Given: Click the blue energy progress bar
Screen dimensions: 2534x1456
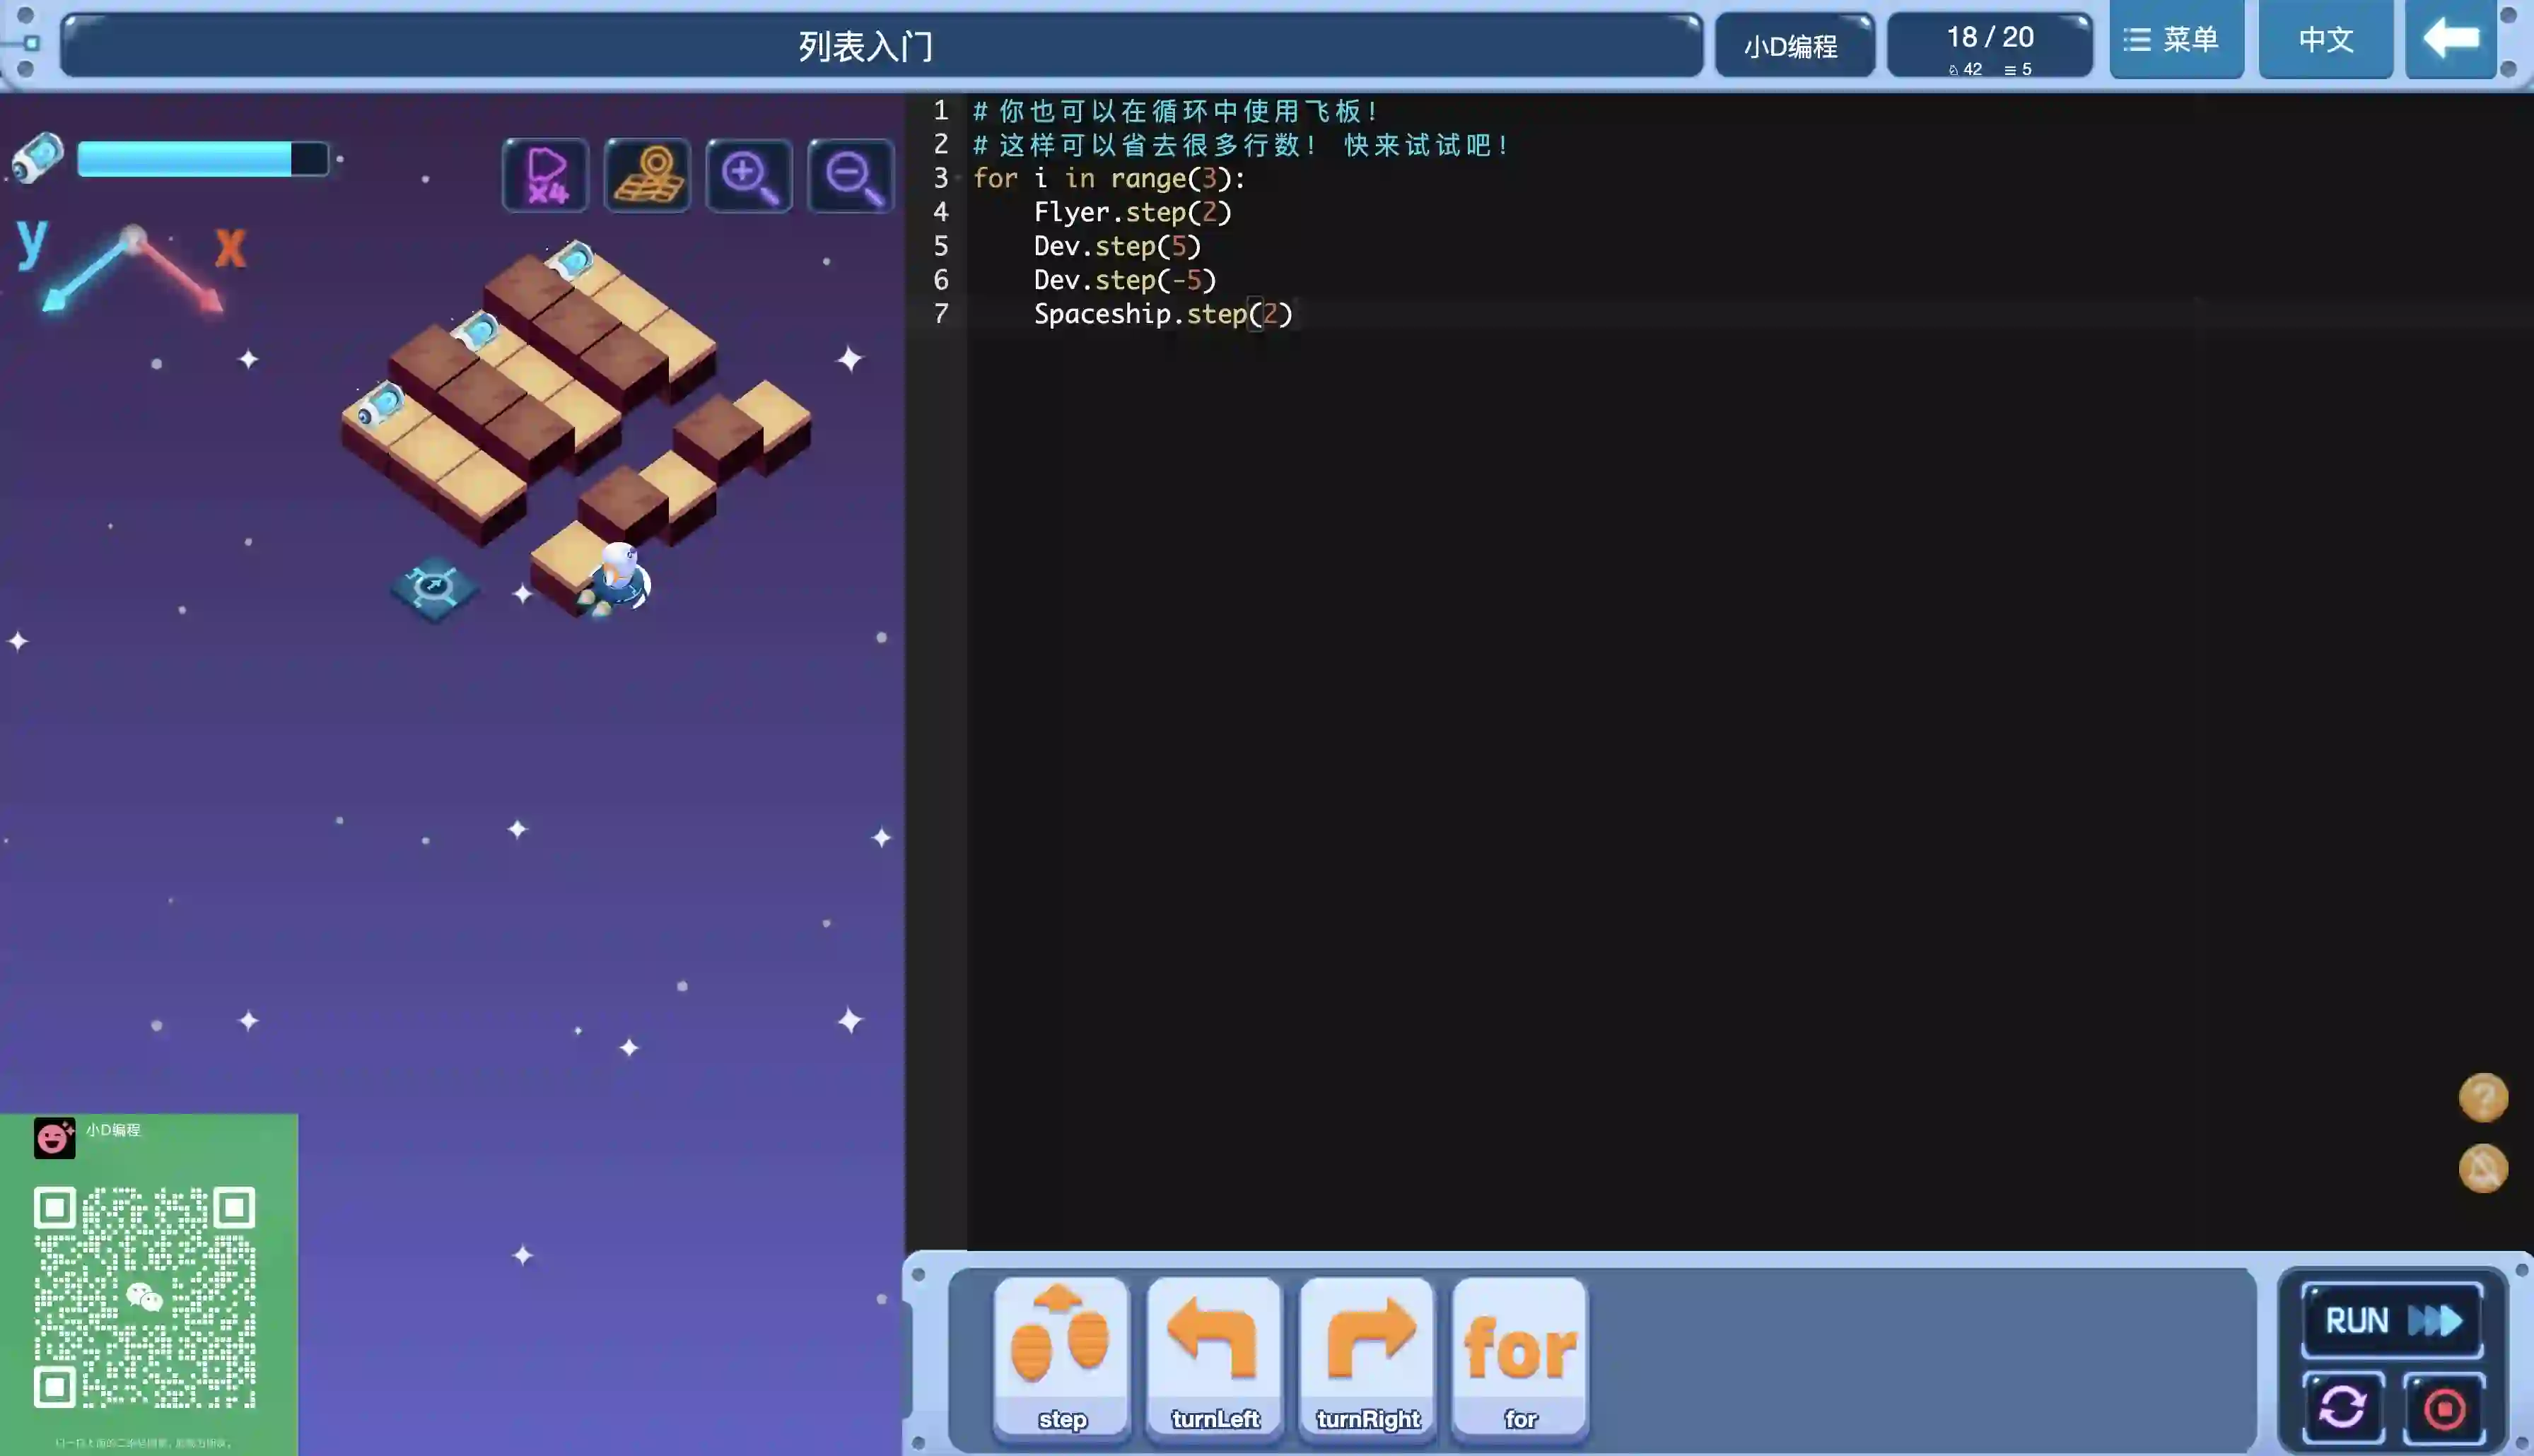Looking at the screenshot, I should 202,159.
